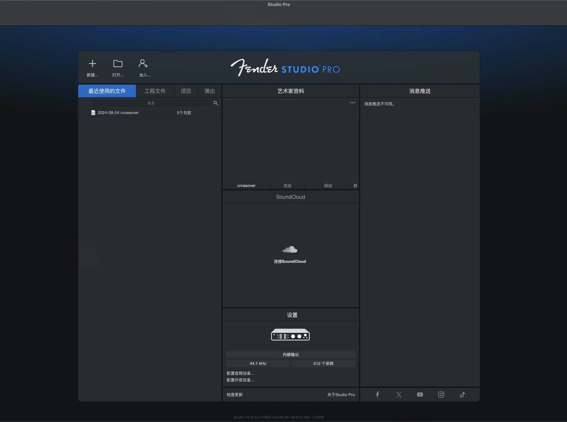Click the recent files search field
Image resolution: width=567 pixels, height=422 pixels.
pyautogui.click(x=151, y=103)
